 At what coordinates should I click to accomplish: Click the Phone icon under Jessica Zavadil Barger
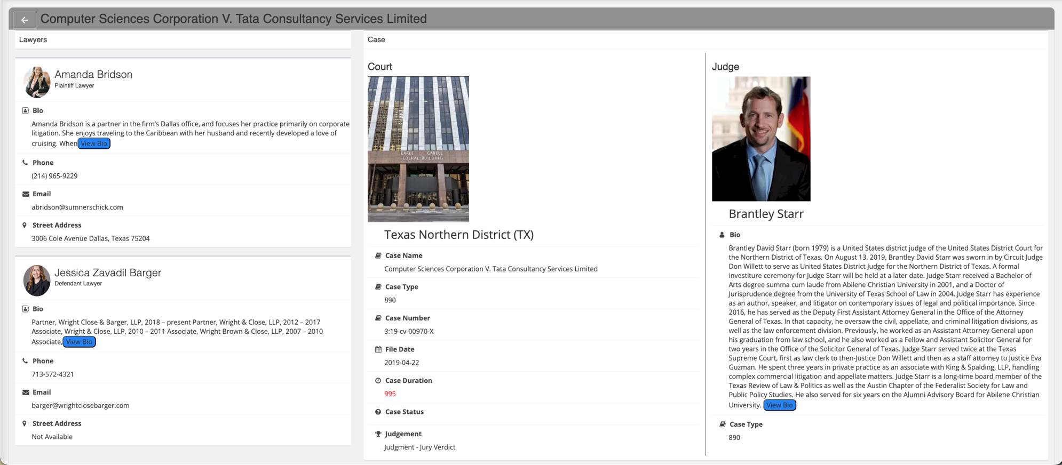click(25, 361)
